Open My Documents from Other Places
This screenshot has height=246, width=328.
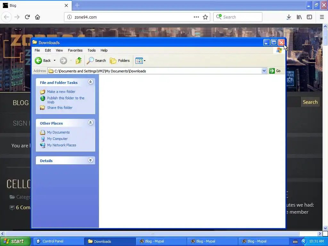[58, 132]
